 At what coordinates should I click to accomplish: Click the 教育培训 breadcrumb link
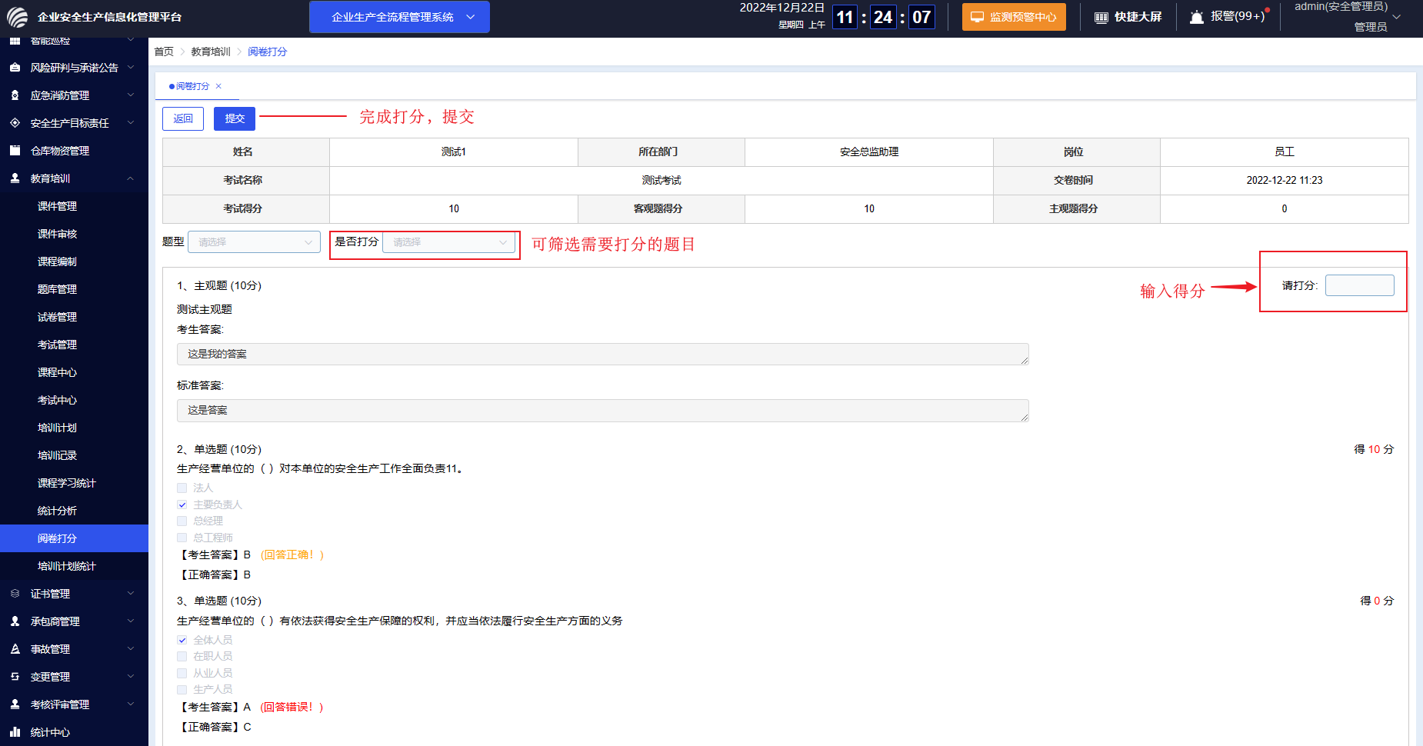pos(211,52)
